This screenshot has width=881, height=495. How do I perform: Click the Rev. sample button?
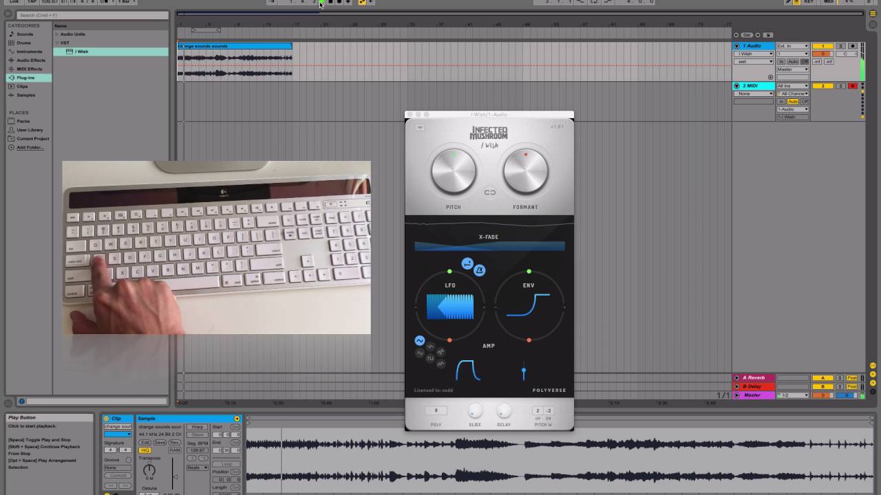coord(175,443)
